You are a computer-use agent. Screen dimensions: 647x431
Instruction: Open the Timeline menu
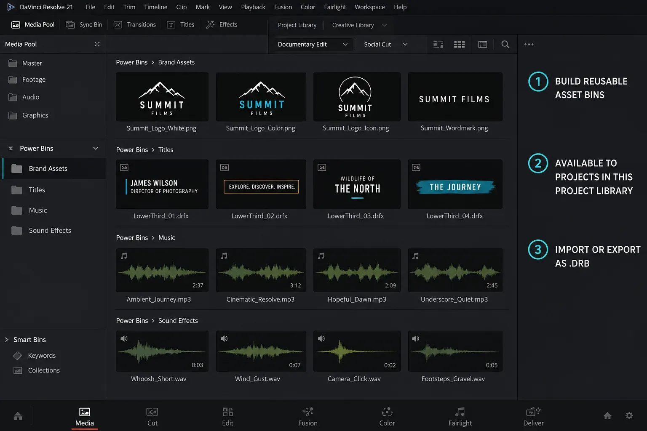pyautogui.click(x=155, y=7)
